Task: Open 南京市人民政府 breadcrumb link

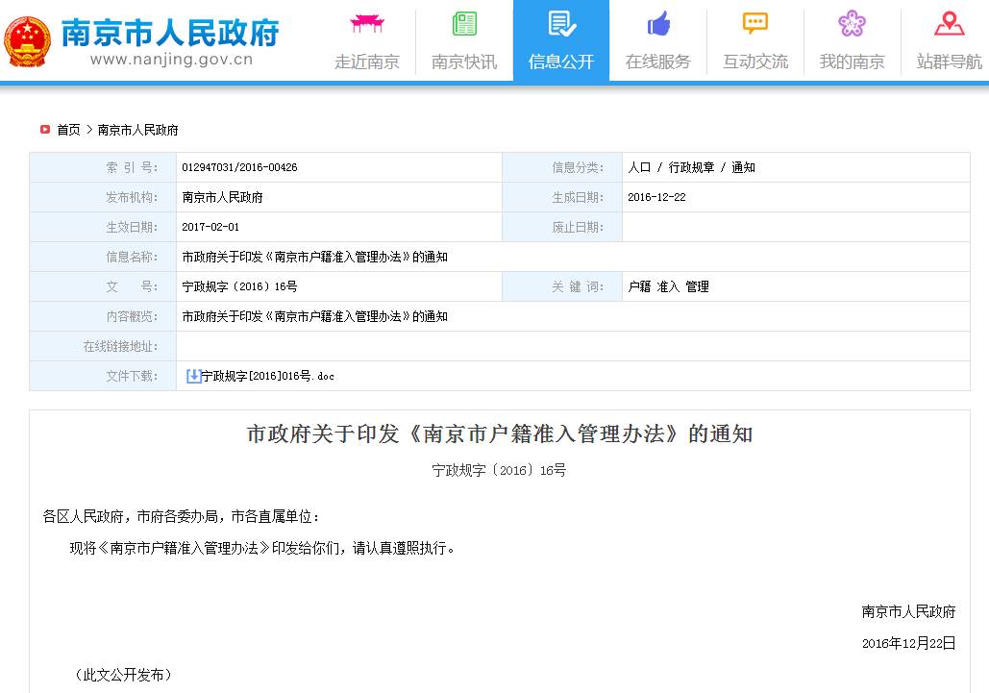Action: click(137, 130)
